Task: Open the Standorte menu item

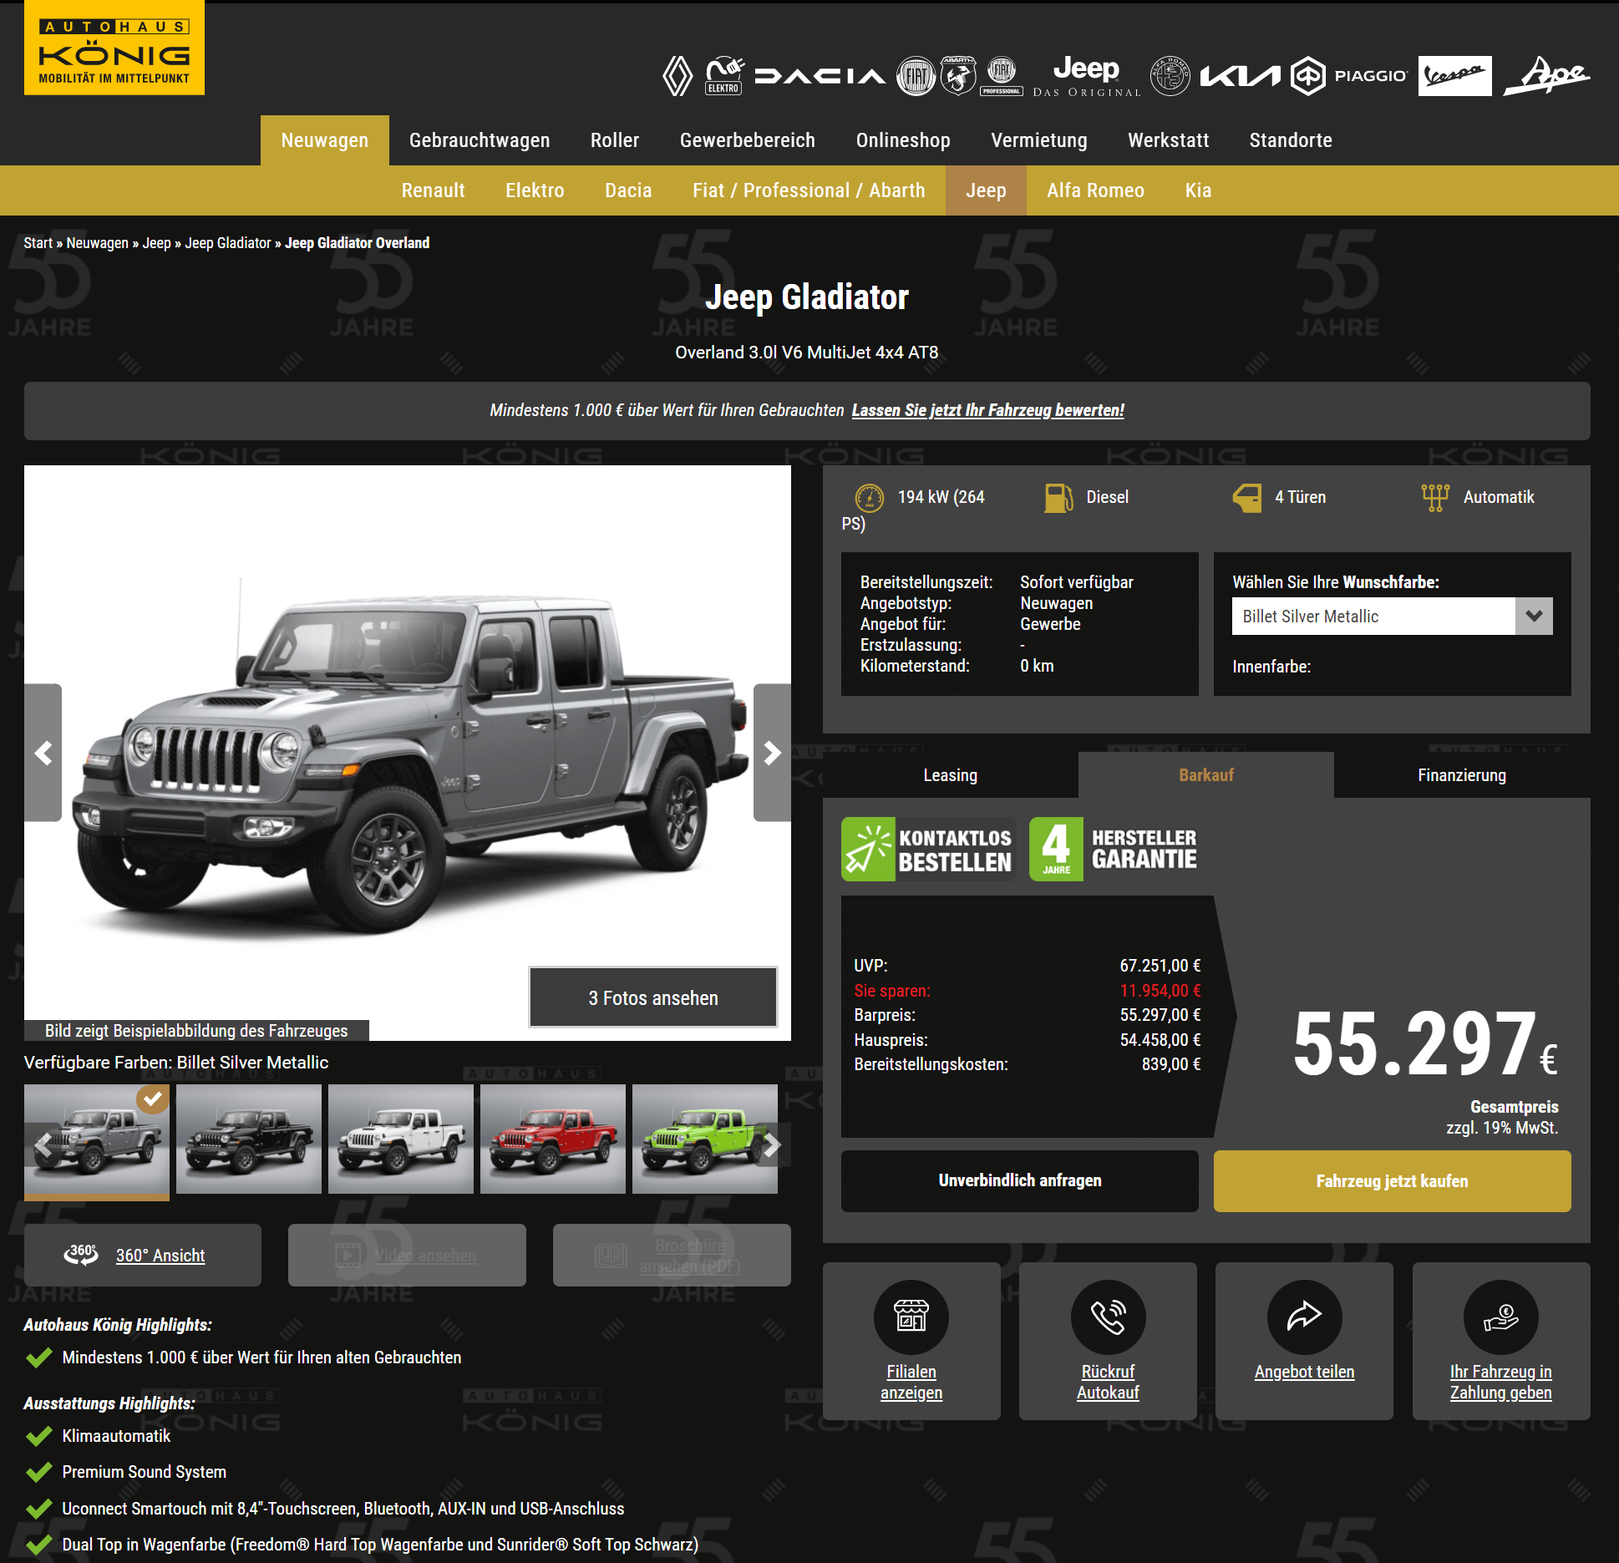Action: click(1291, 140)
